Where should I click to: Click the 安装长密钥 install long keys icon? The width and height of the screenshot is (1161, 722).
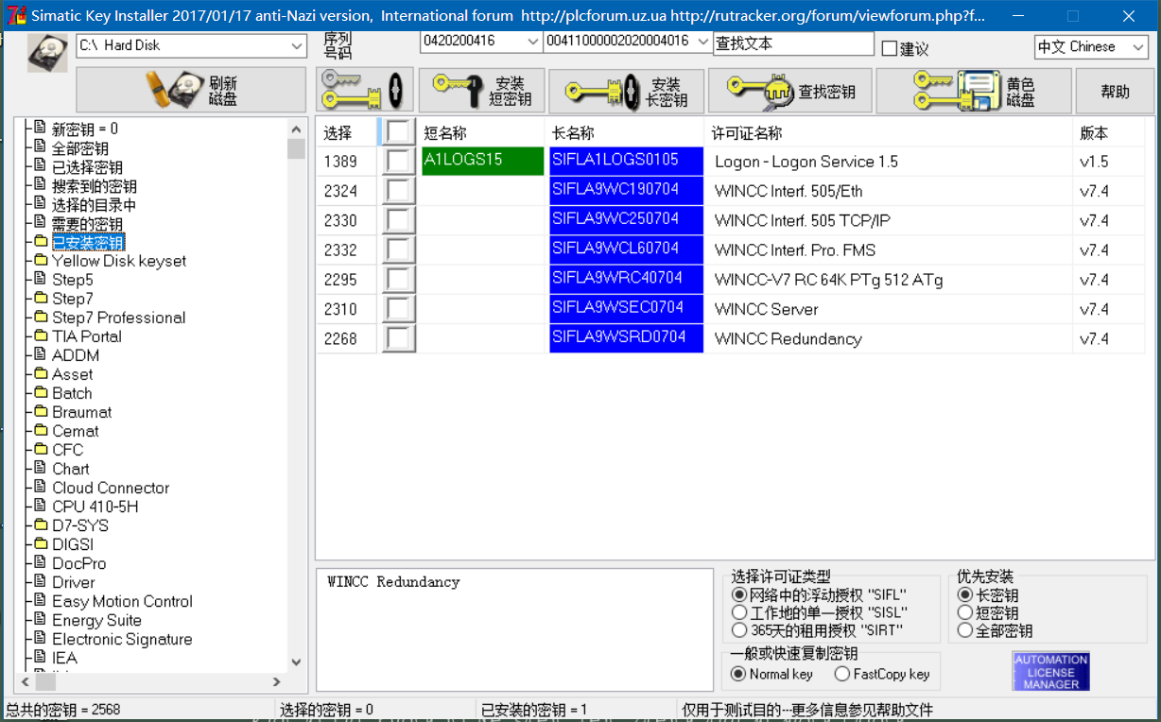click(600, 90)
